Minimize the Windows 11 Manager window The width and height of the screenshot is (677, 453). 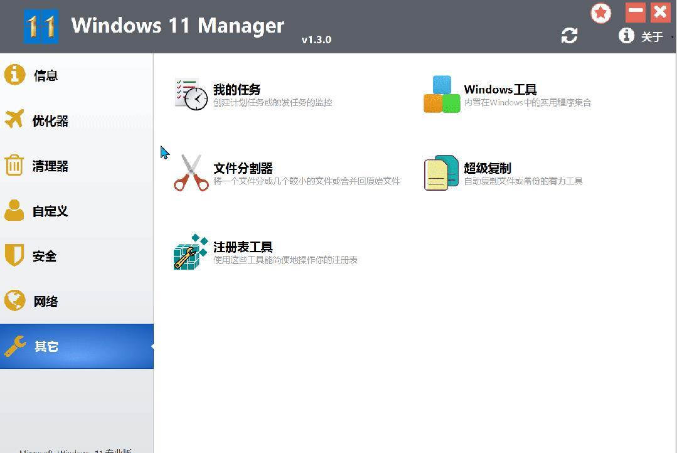pyautogui.click(x=635, y=12)
